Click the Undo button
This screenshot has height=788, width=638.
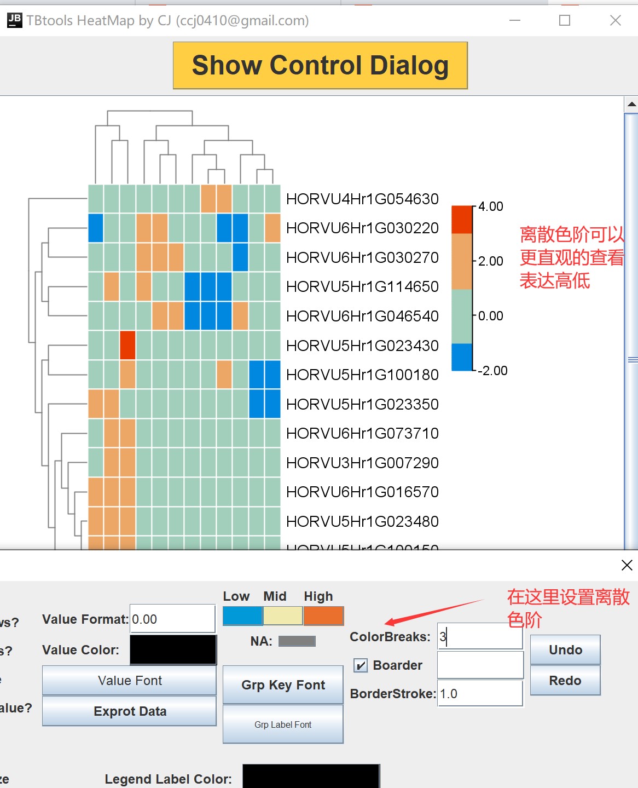[565, 649]
